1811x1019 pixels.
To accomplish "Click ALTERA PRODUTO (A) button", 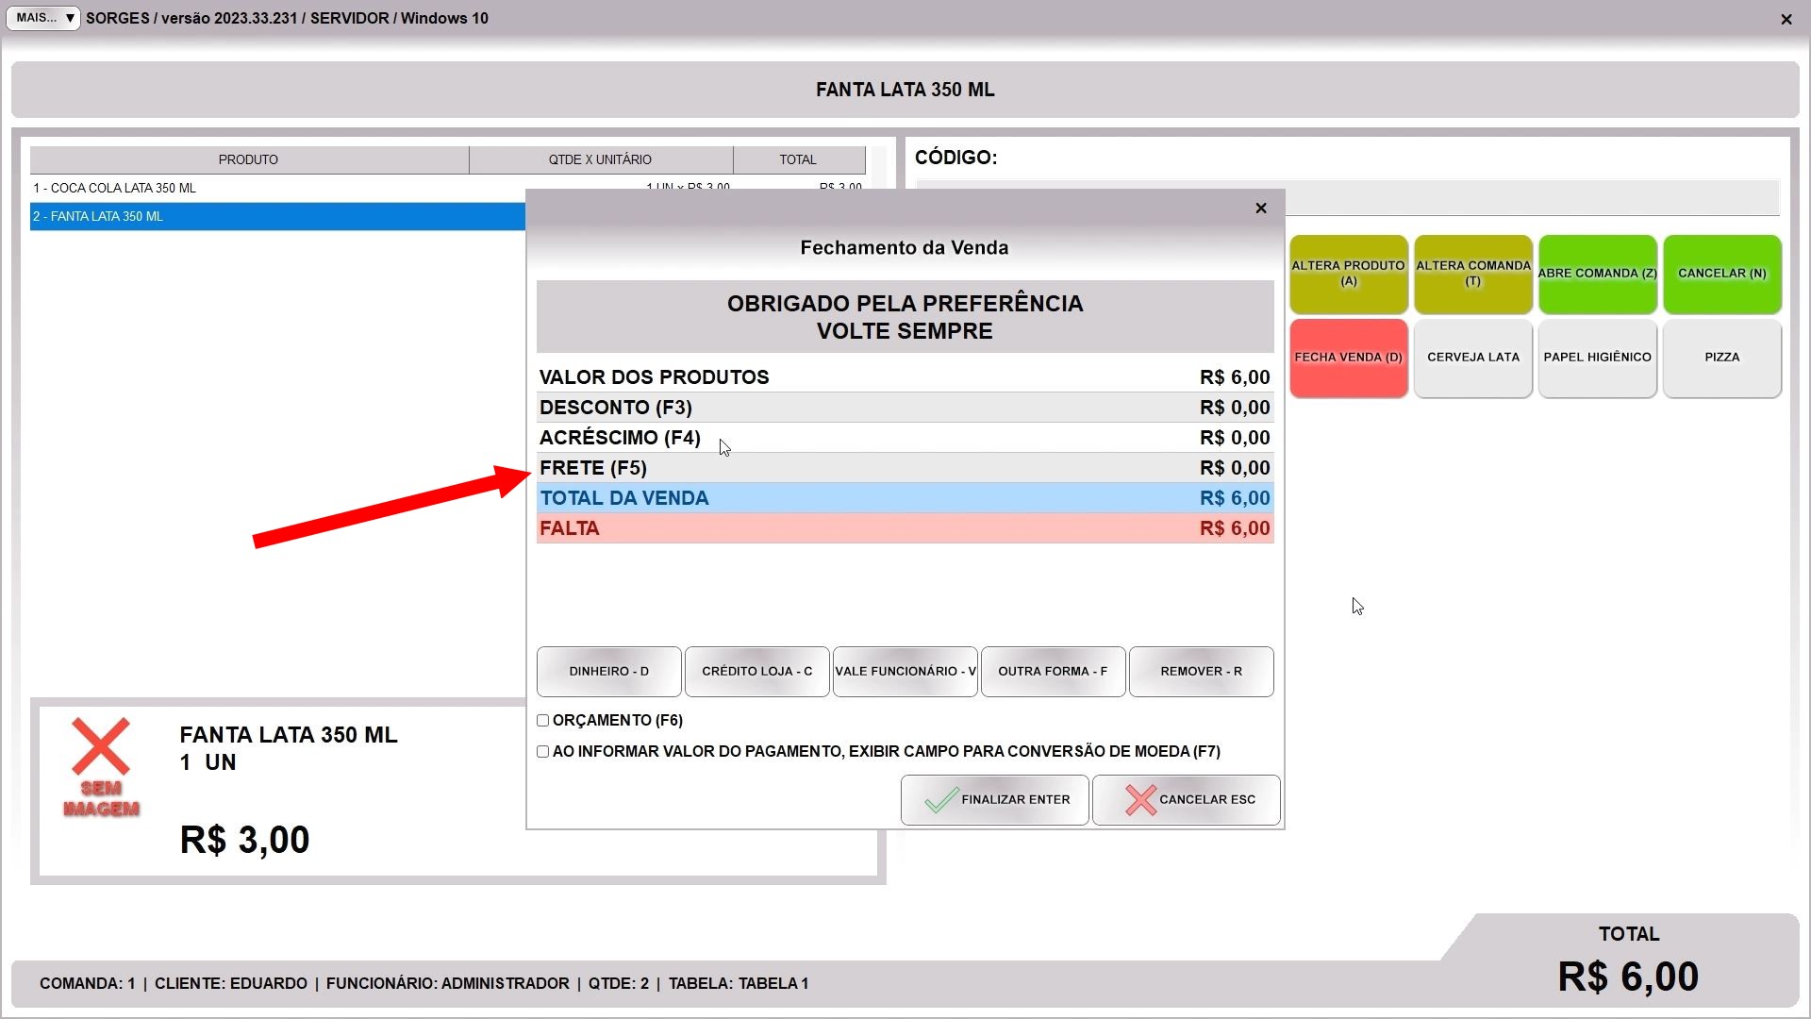I will (x=1349, y=274).
